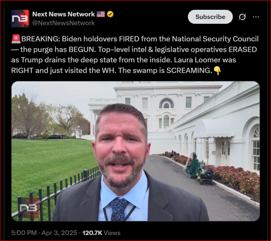Click the SCREAMING word in tweet text

(x=189, y=71)
